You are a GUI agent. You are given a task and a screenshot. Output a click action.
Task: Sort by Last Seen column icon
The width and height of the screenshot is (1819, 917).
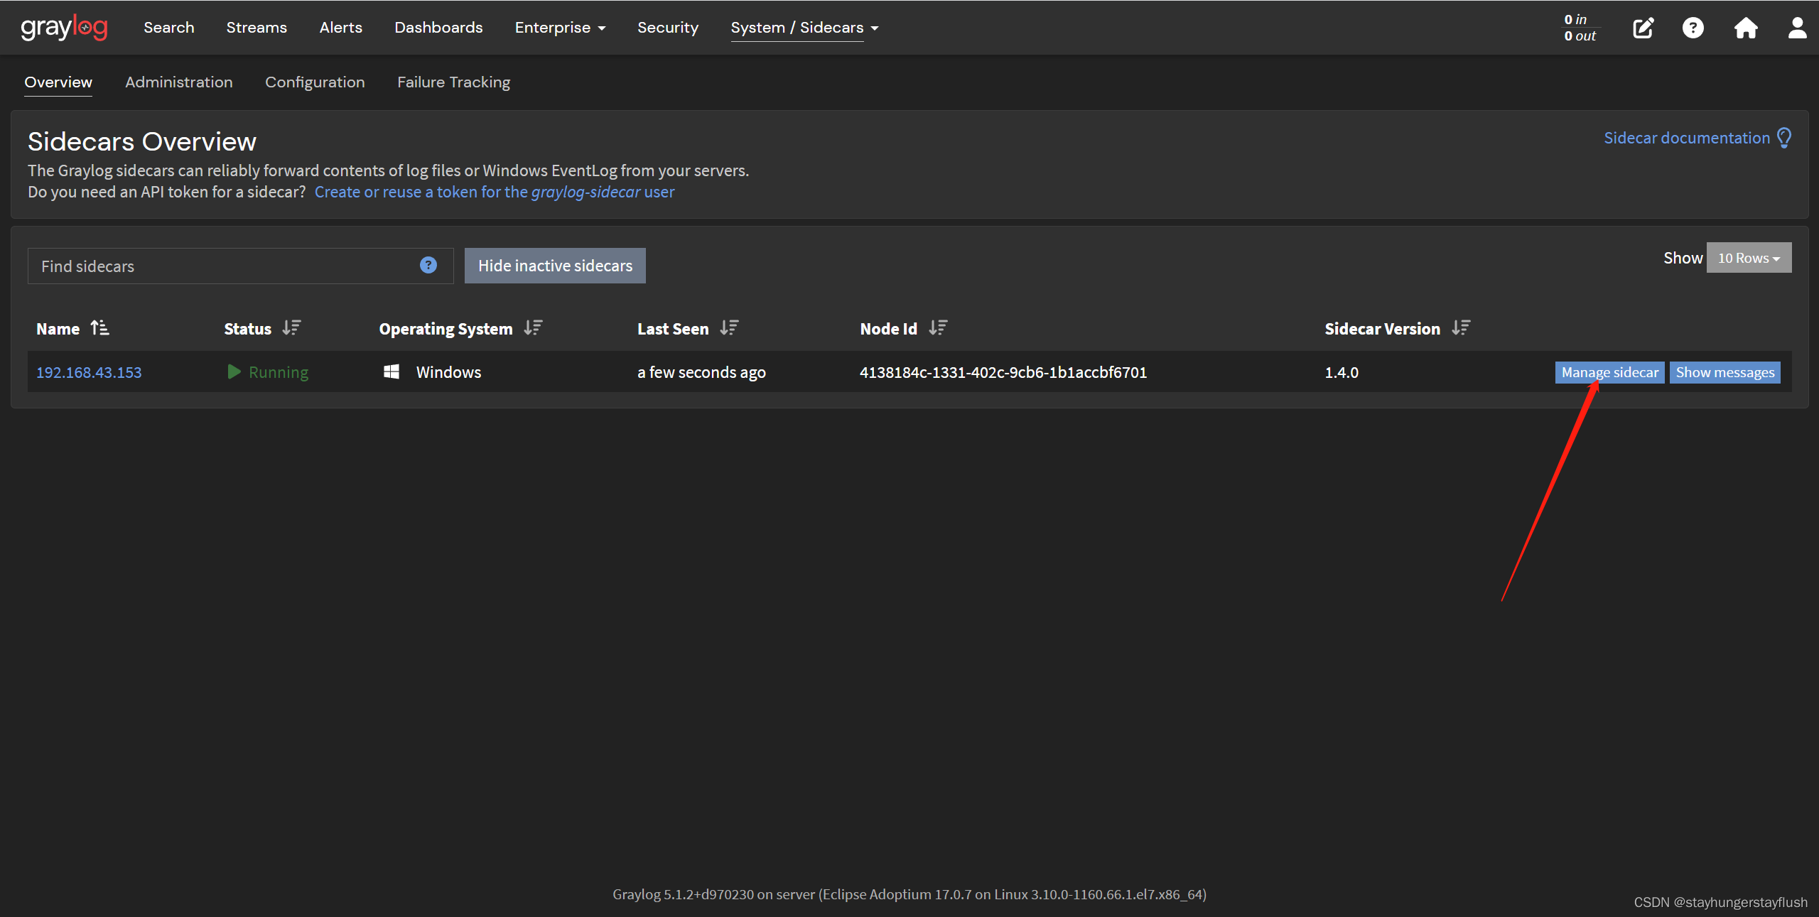(729, 328)
